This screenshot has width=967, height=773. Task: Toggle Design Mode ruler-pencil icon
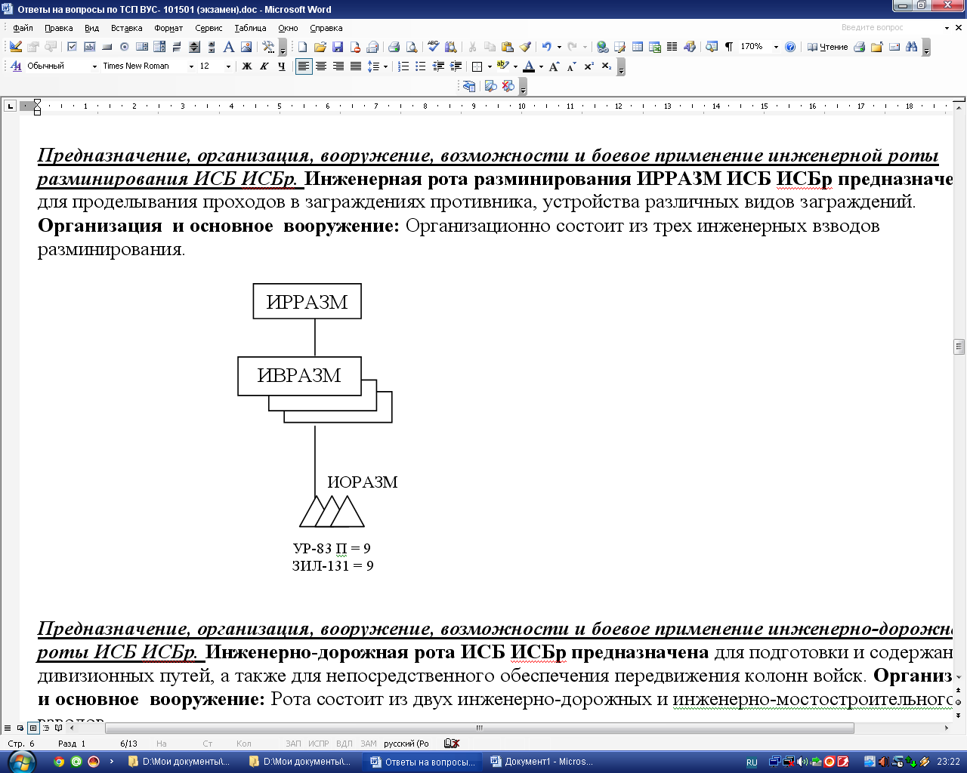[16, 47]
